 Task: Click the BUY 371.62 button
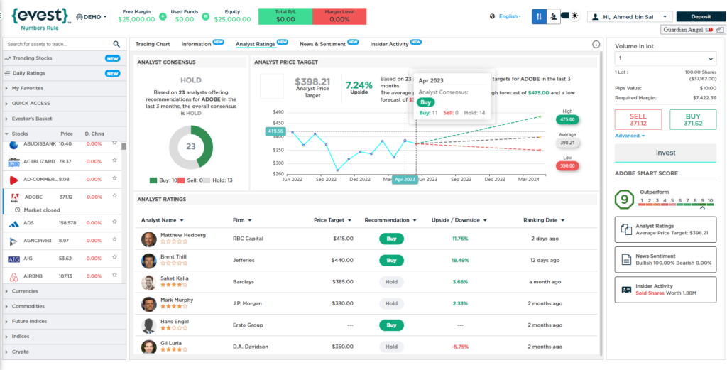pos(693,120)
